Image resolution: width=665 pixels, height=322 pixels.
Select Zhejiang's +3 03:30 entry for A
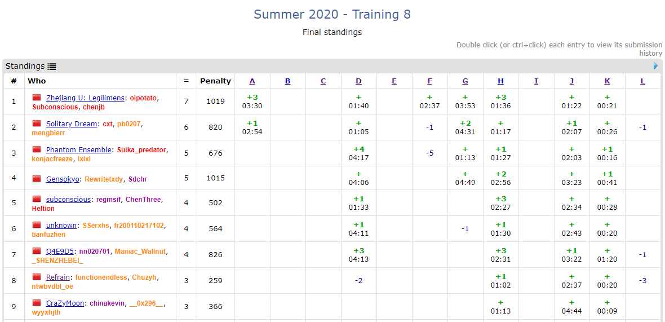pos(252,102)
